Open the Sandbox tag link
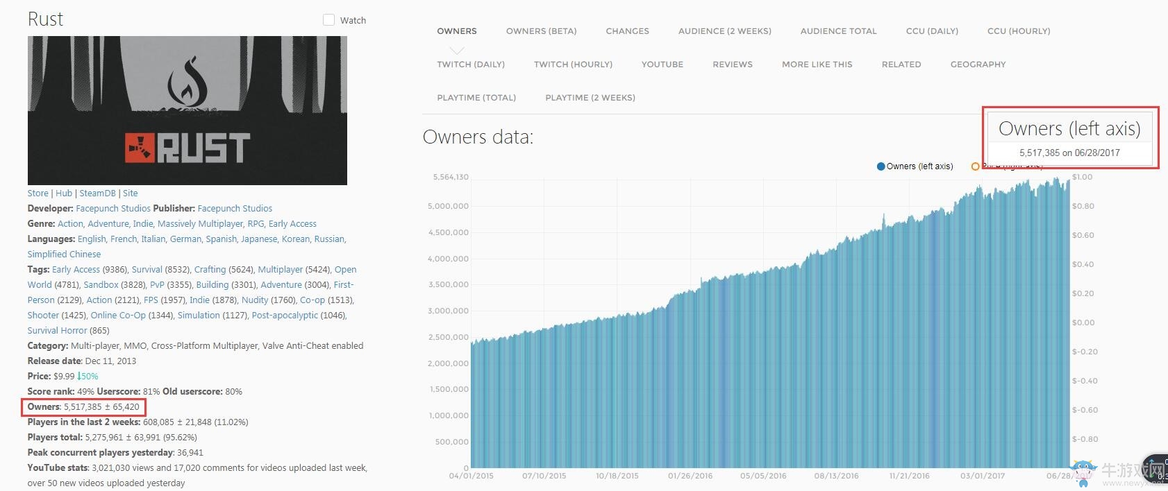This screenshot has height=491, width=1168. (101, 285)
